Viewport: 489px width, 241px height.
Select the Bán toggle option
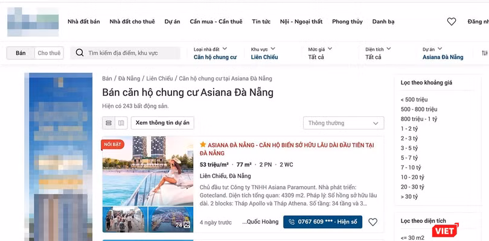21,53
